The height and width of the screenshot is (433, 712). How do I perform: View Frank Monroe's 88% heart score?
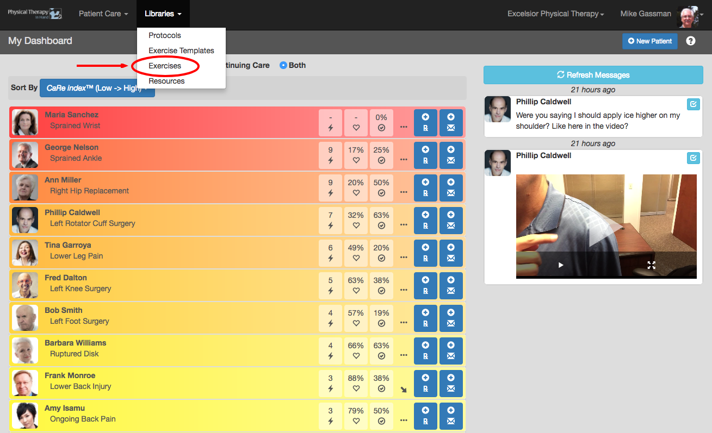point(356,383)
